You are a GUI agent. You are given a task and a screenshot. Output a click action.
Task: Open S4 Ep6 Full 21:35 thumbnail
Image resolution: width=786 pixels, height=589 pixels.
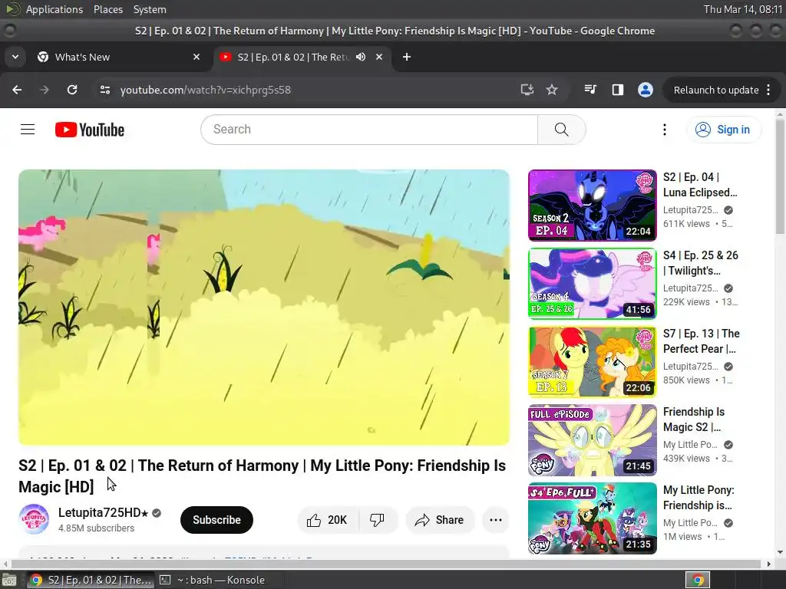coord(592,518)
